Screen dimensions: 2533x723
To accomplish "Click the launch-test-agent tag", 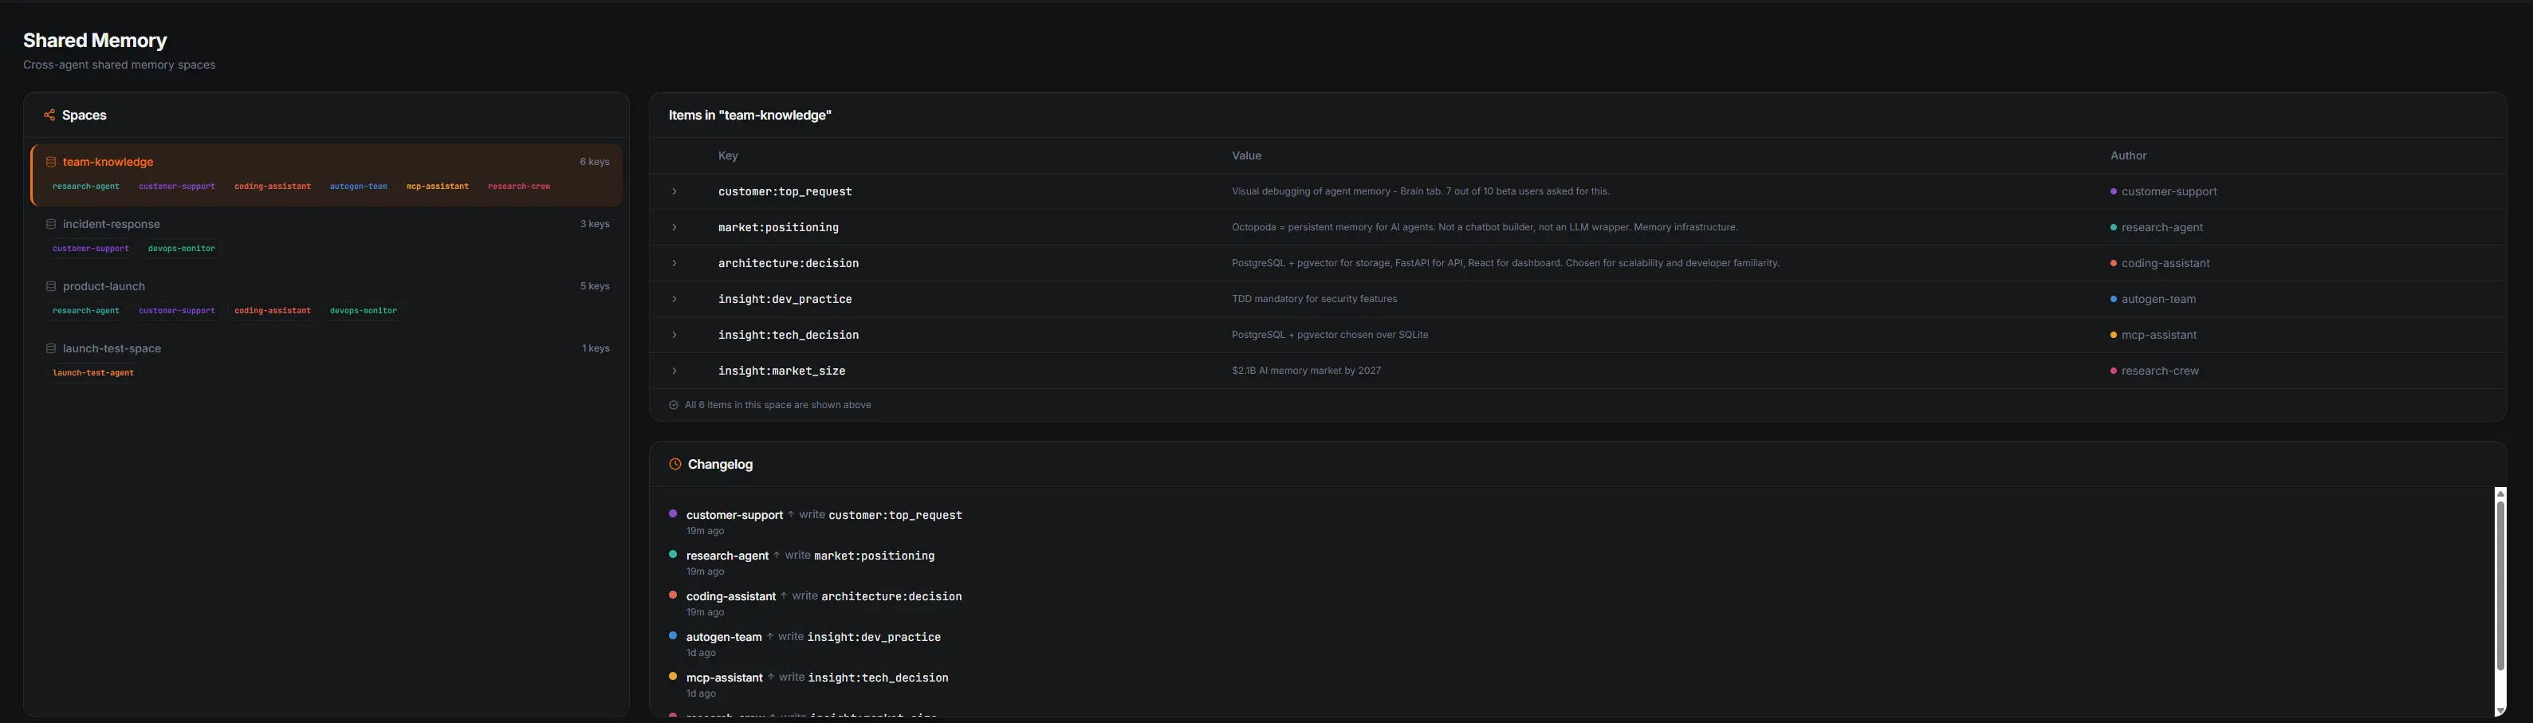I will (93, 373).
